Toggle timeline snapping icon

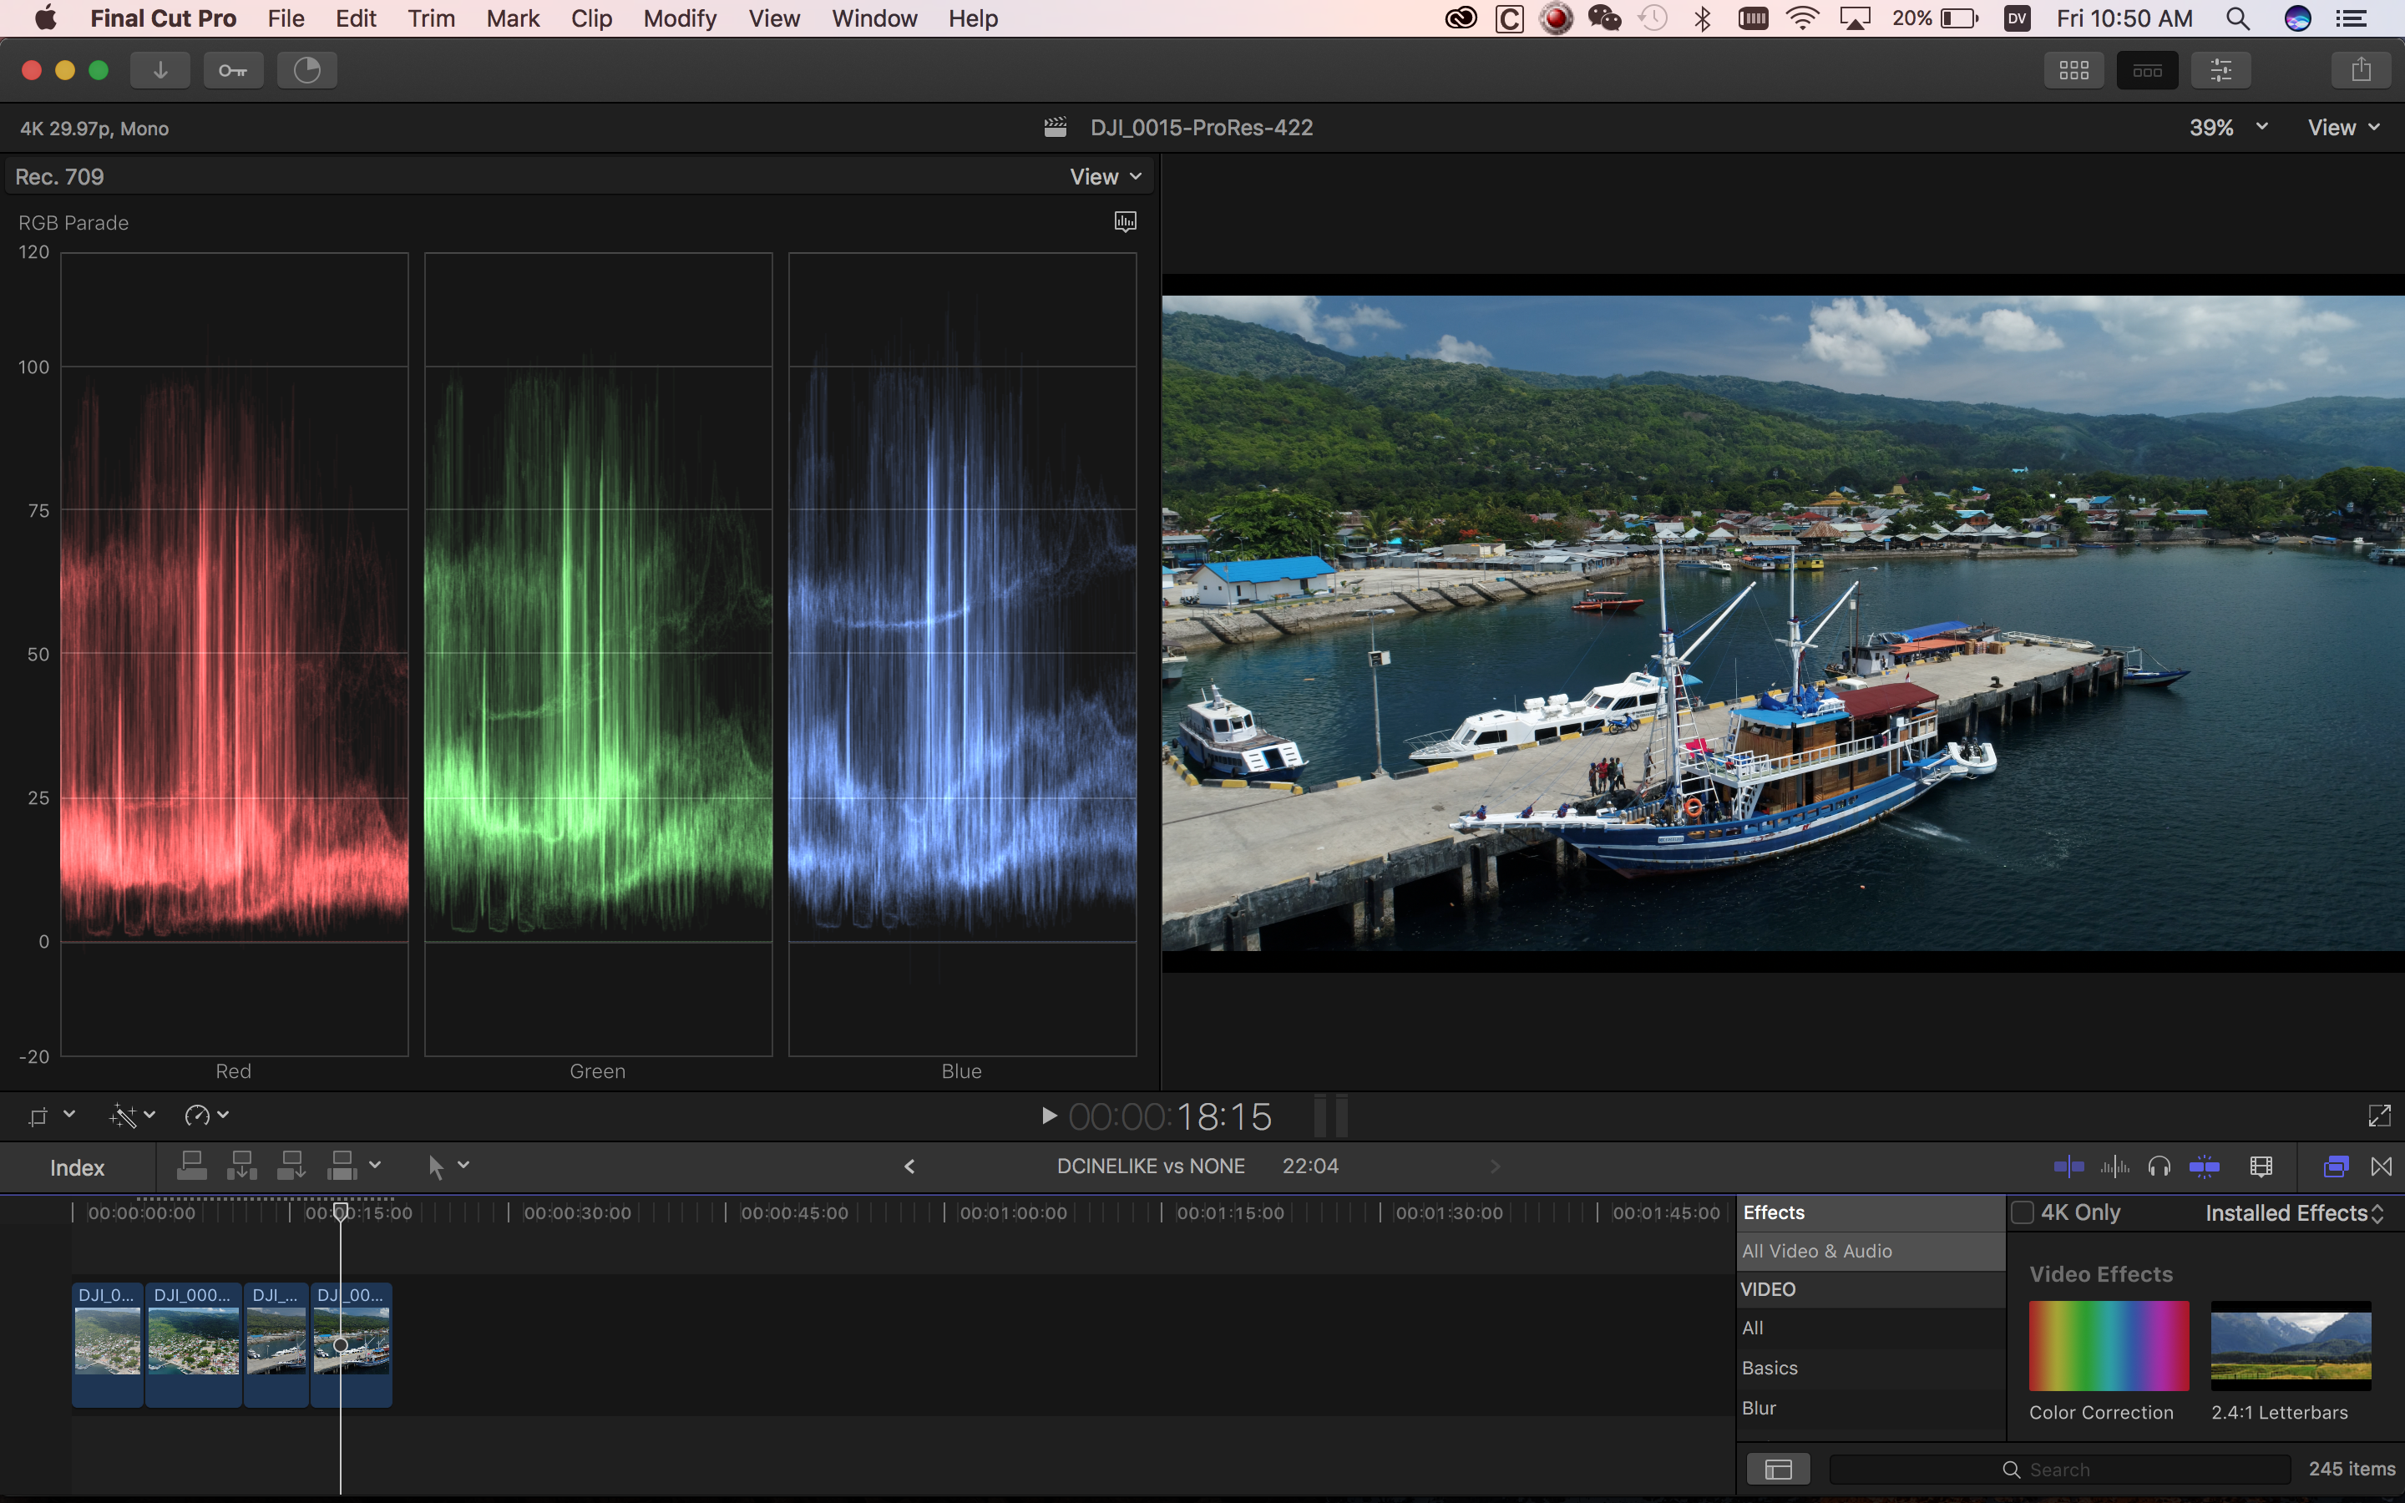point(2205,1166)
